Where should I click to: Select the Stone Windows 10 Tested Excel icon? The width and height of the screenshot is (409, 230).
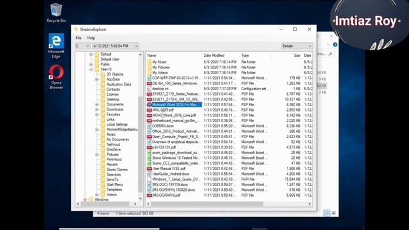(x=149, y=158)
